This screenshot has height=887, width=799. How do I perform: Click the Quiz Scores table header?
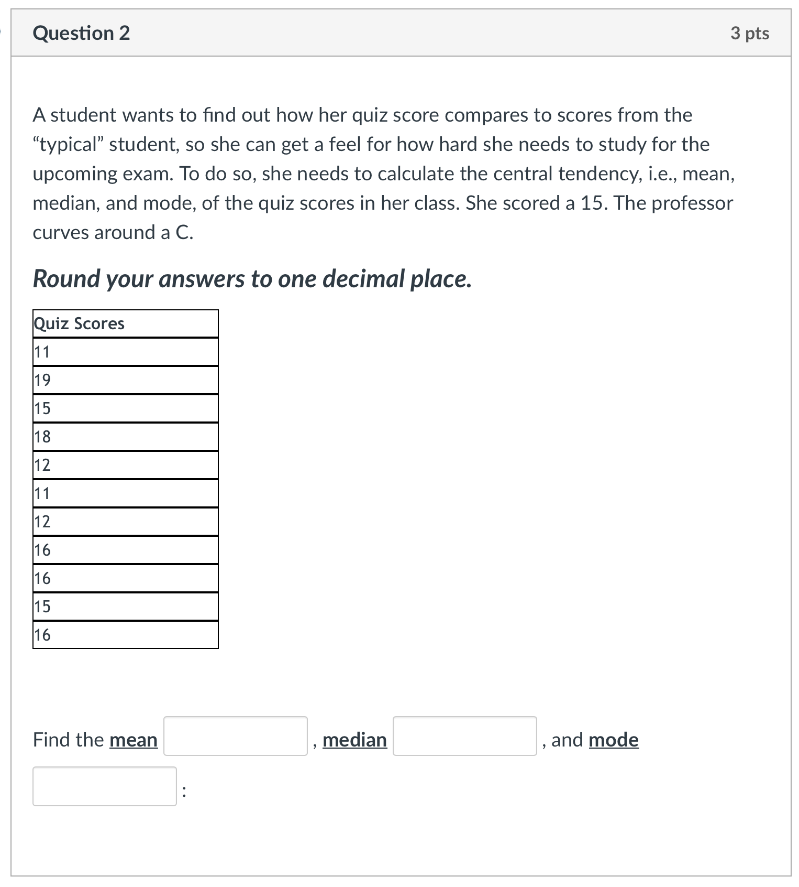(x=79, y=323)
